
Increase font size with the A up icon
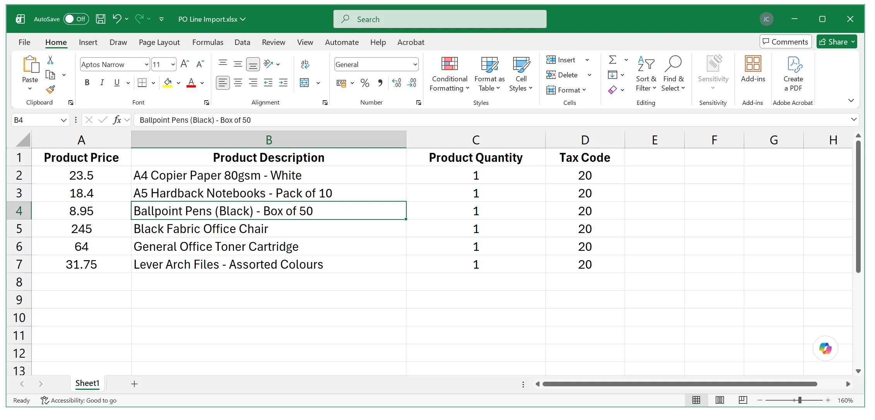pos(185,64)
